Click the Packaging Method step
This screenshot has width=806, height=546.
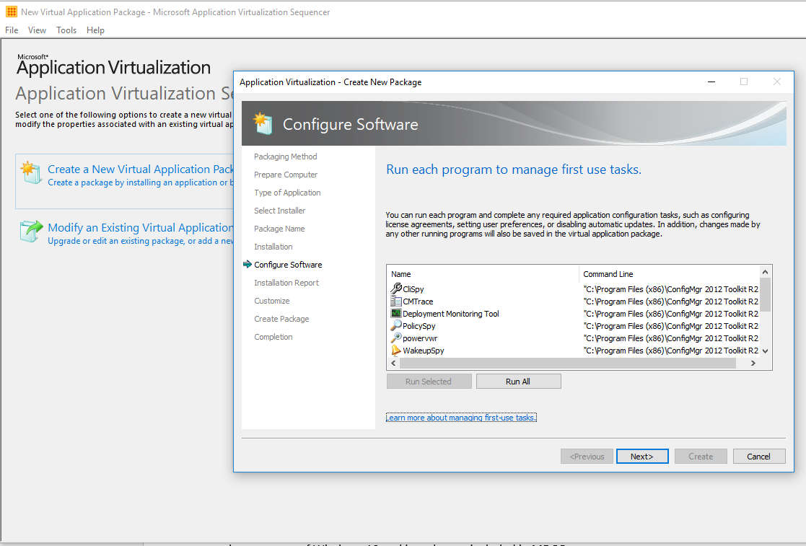point(285,156)
